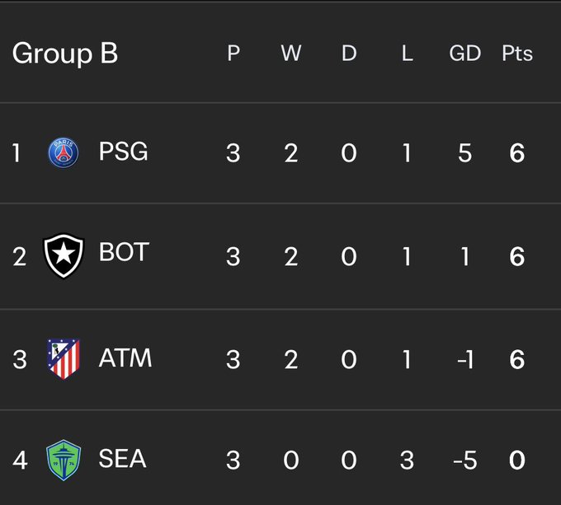Click the GD column header
Image resolution: width=561 pixels, height=505 pixels.
[x=464, y=54]
